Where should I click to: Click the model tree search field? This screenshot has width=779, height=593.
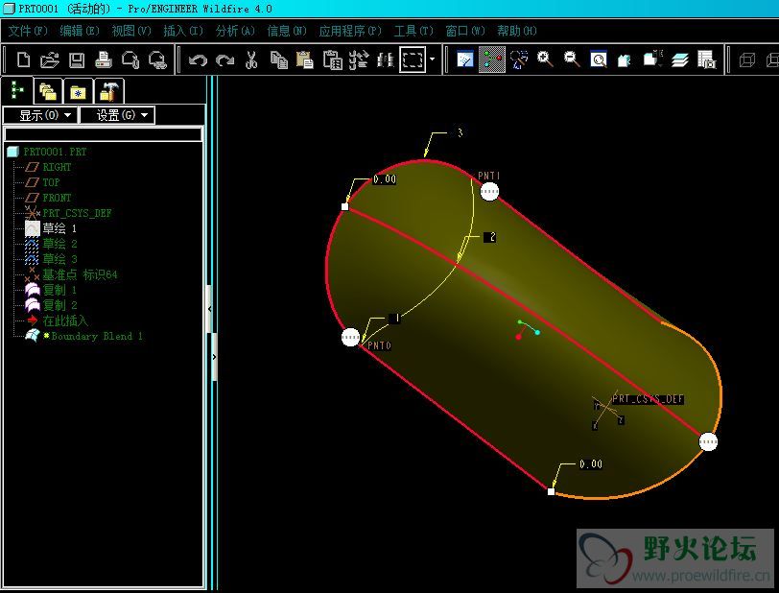coord(104,134)
